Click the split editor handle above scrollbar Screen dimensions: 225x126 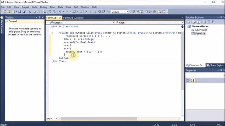[x=182, y=27]
